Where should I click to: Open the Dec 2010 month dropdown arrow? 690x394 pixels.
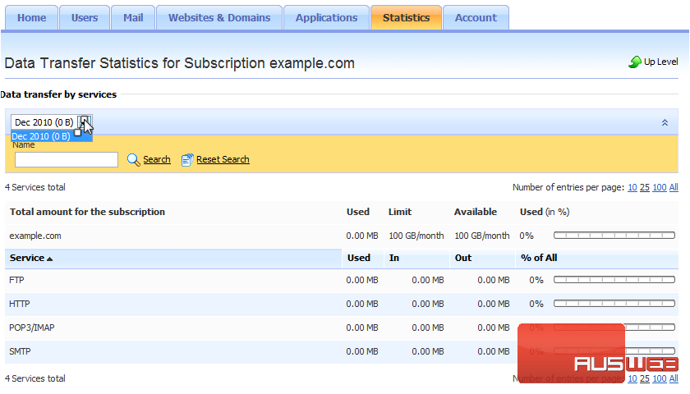click(x=85, y=122)
